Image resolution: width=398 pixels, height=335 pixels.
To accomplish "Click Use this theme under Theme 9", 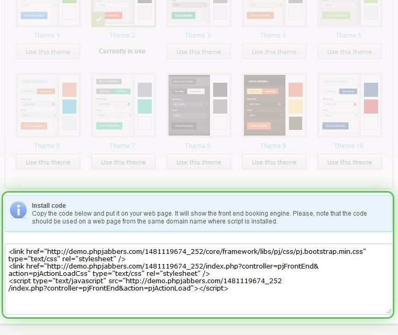I will [274, 162].
